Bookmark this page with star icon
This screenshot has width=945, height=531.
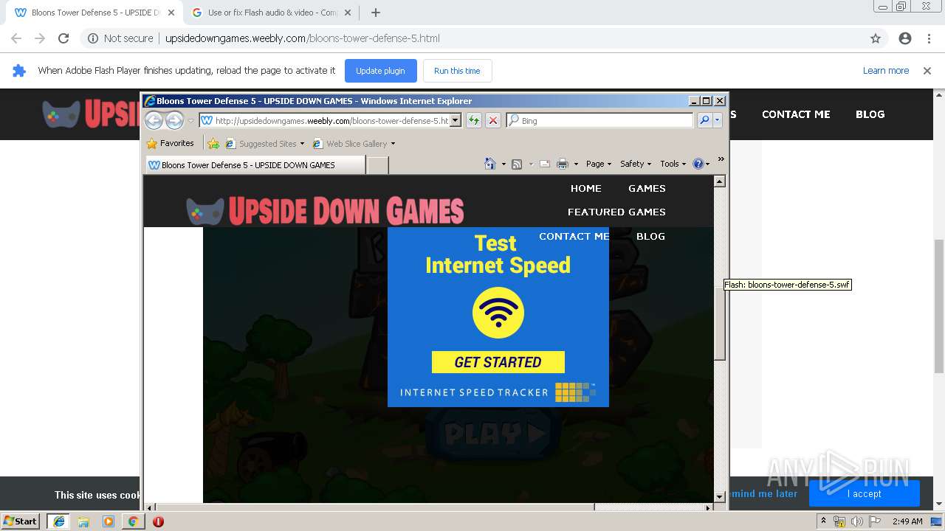pyautogui.click(x=876, y=38)
